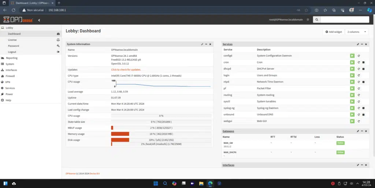Bookmark page with the star icon
The width and height of the screenshot is (375, 188).
pyautogui.click(x=306, y=10)
